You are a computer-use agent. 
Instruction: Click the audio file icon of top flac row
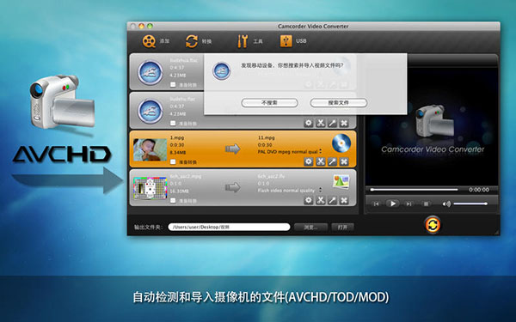(150, 73)
